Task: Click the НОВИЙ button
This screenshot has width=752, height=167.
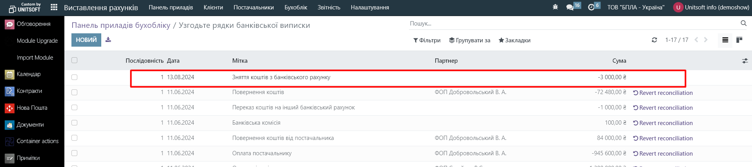Action: (86, 40)
